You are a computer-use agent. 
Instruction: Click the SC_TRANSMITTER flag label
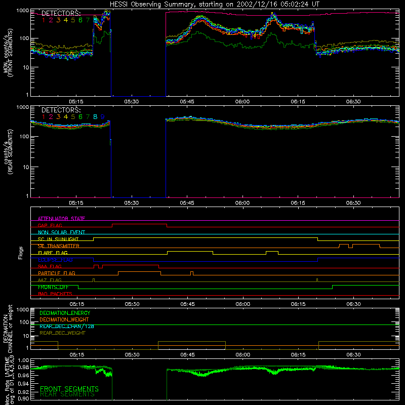click(58, 246)
